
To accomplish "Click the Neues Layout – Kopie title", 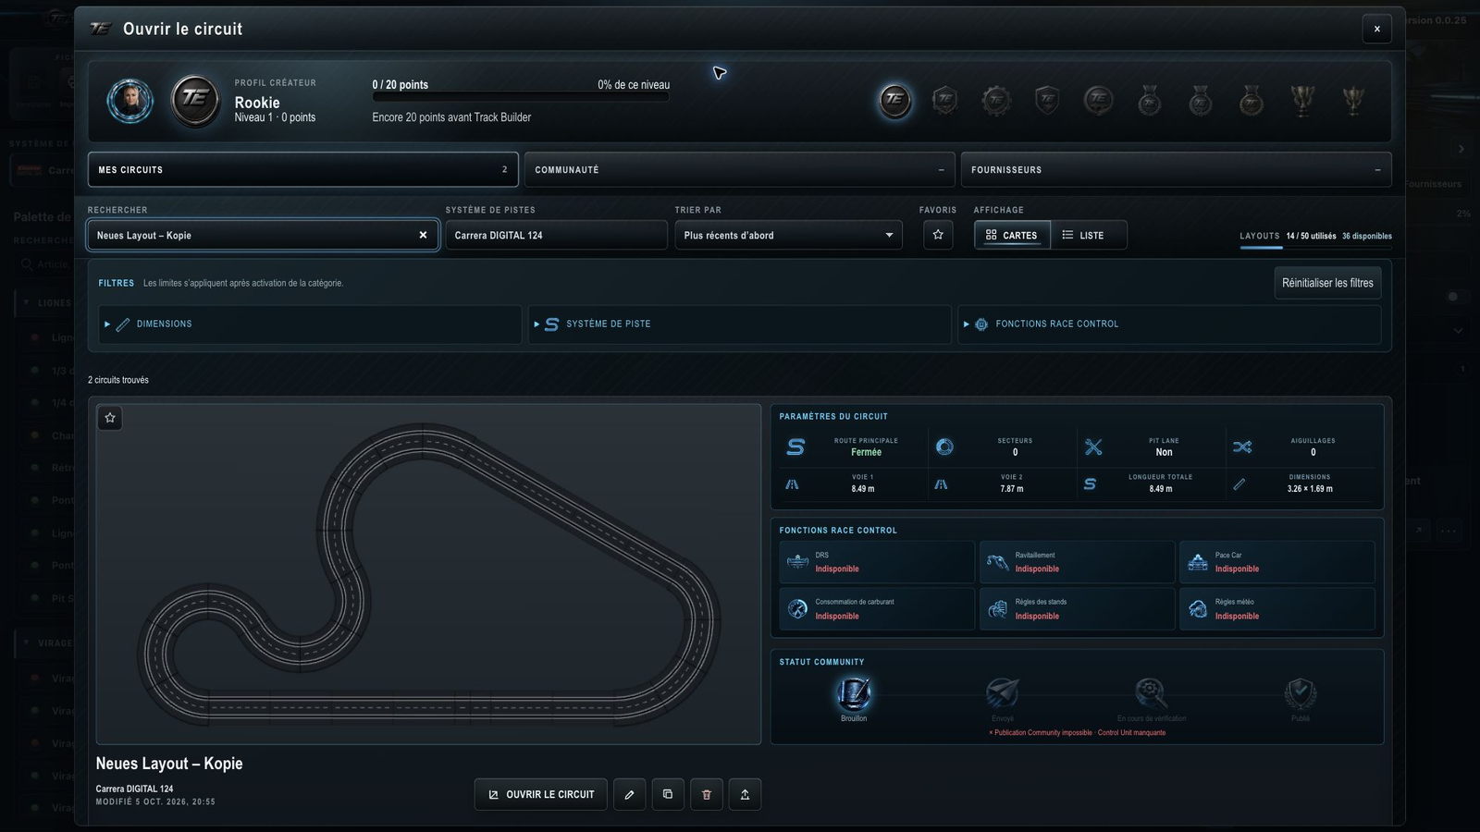I will 169,764.
